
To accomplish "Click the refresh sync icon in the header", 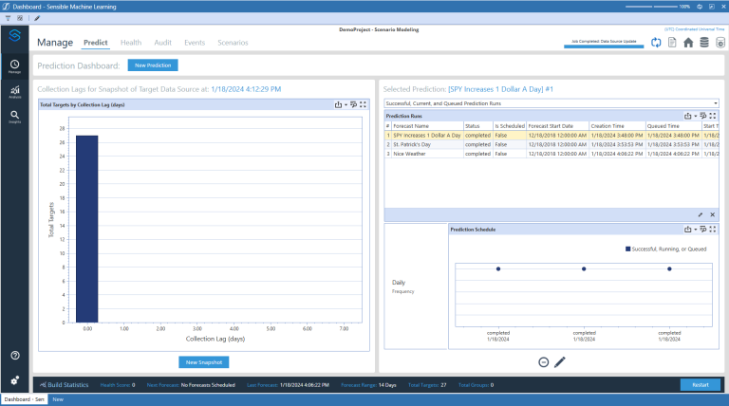I will [x=656, y=43].
